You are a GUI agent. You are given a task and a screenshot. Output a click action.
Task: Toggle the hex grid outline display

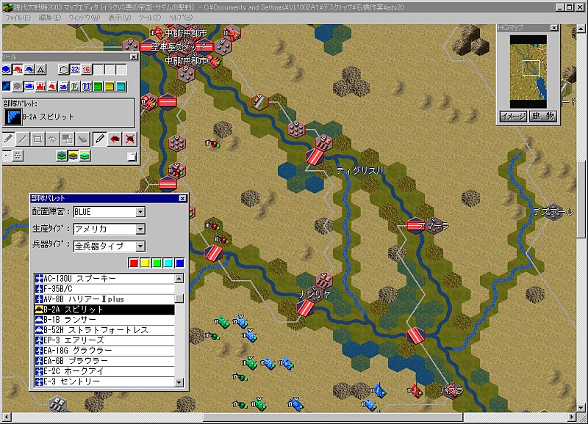64,69
